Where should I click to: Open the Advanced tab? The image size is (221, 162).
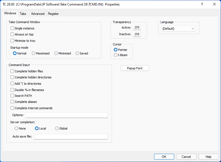[x=38, y=14]
